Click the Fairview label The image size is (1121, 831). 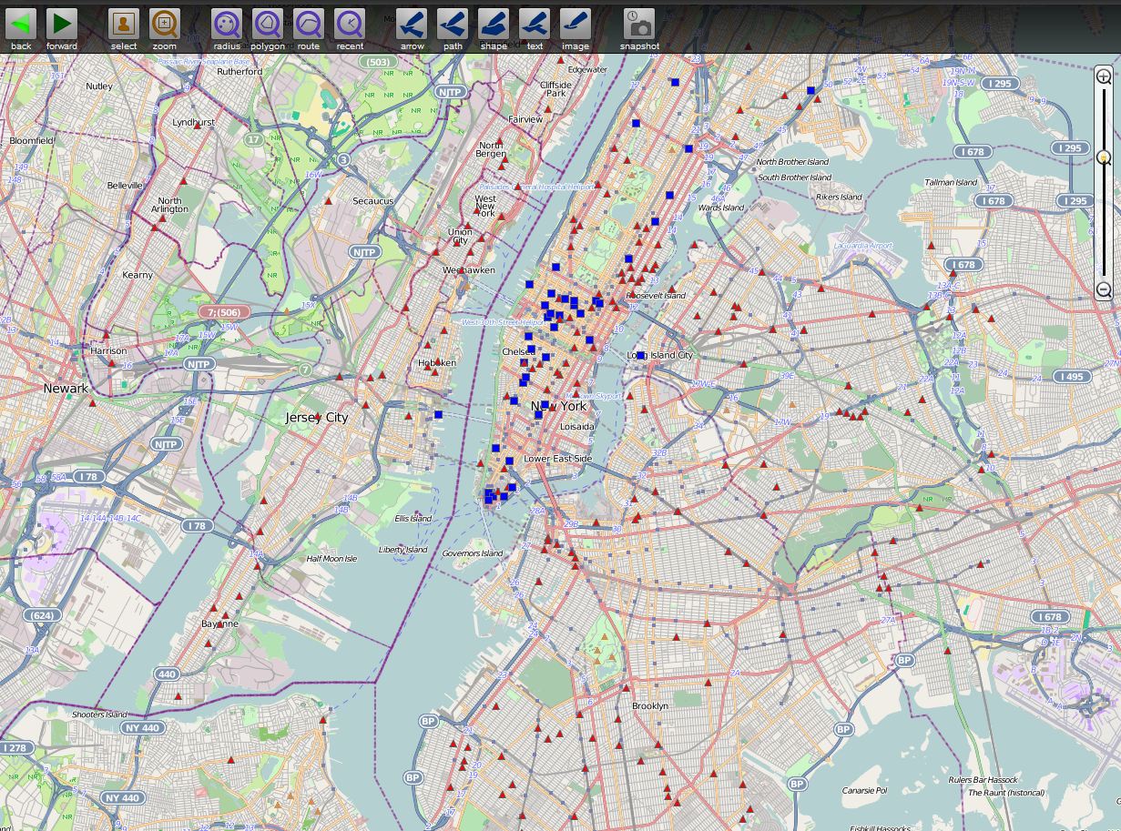(525, 119)
